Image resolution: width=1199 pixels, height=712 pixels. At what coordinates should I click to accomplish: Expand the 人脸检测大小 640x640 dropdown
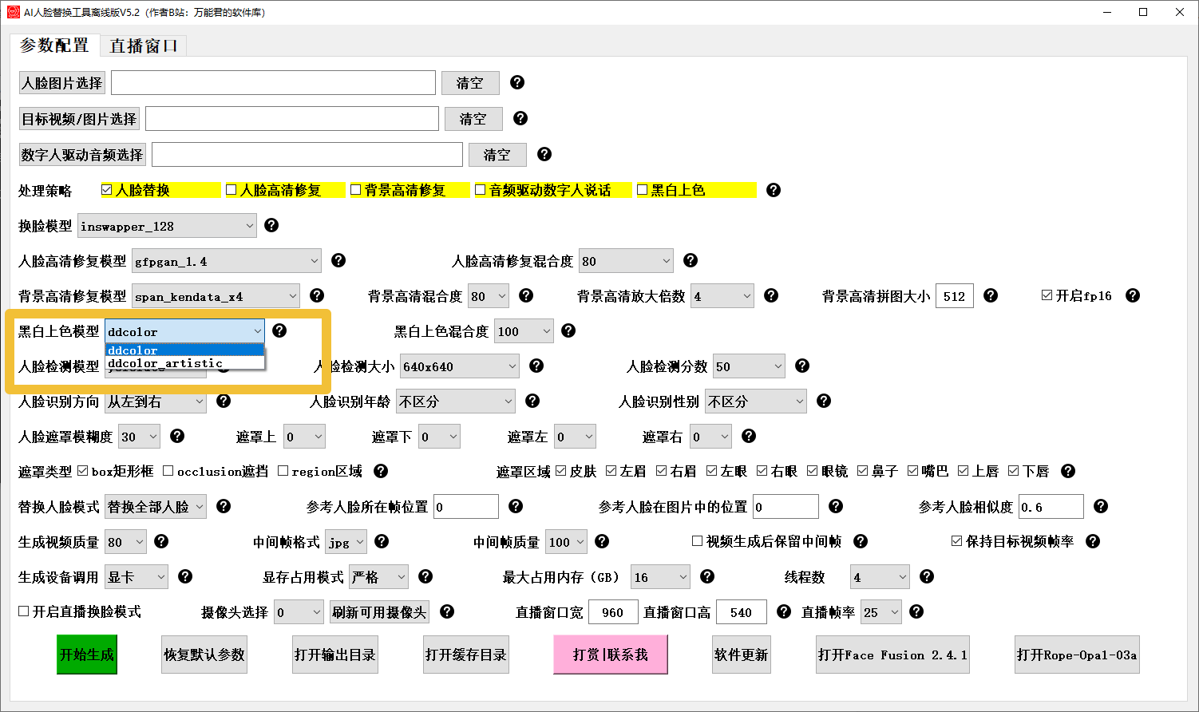point(459,366)
